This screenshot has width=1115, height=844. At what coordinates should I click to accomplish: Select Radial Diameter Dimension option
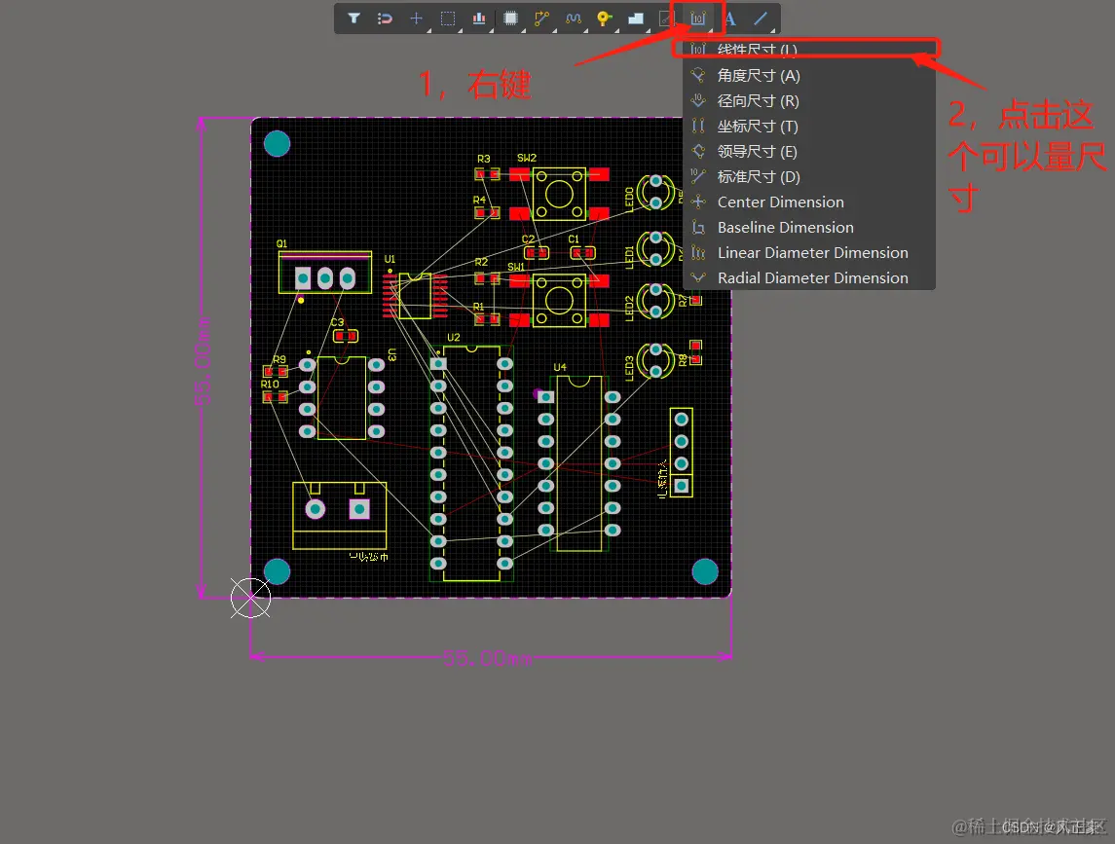click(x=808, y=278)
